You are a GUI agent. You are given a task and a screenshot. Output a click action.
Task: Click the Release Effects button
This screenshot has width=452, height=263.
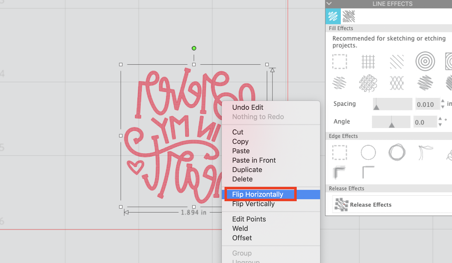point(370,204)
